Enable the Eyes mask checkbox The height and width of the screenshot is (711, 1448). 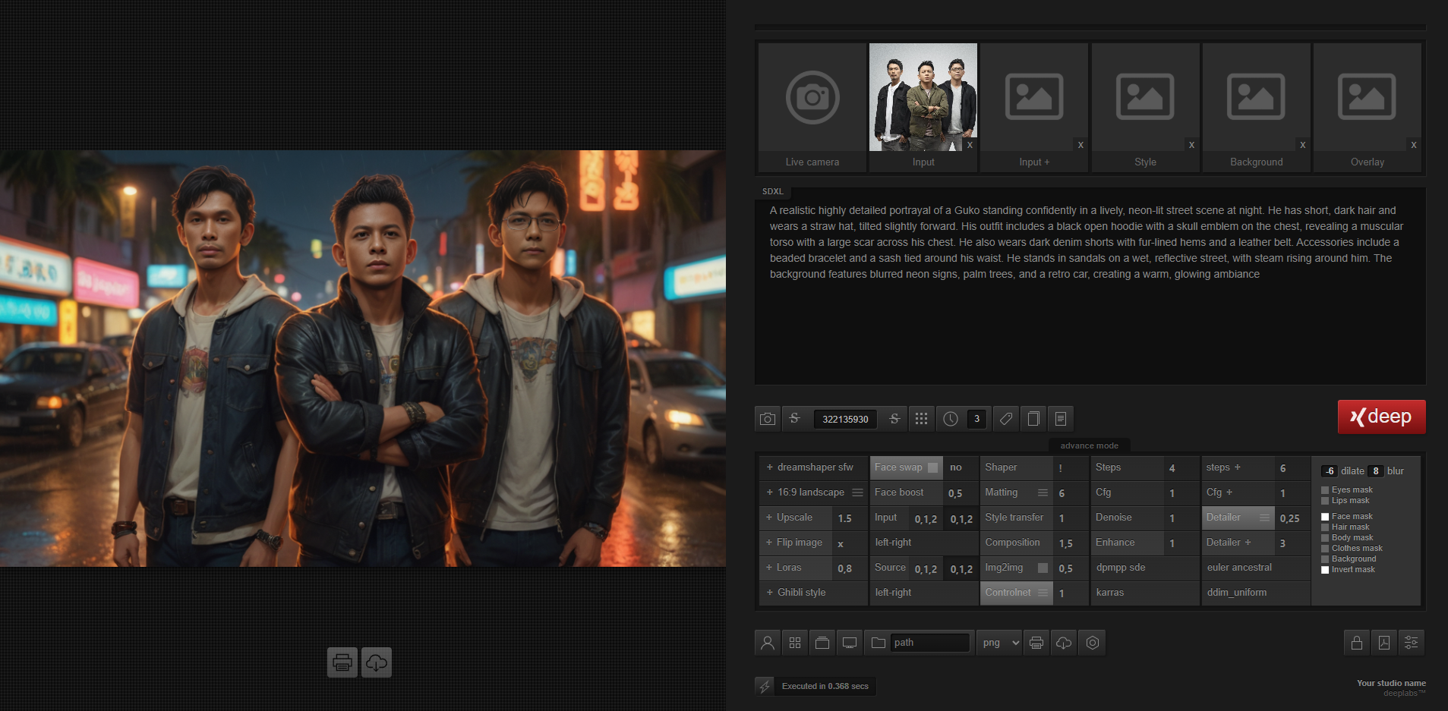1325,490
